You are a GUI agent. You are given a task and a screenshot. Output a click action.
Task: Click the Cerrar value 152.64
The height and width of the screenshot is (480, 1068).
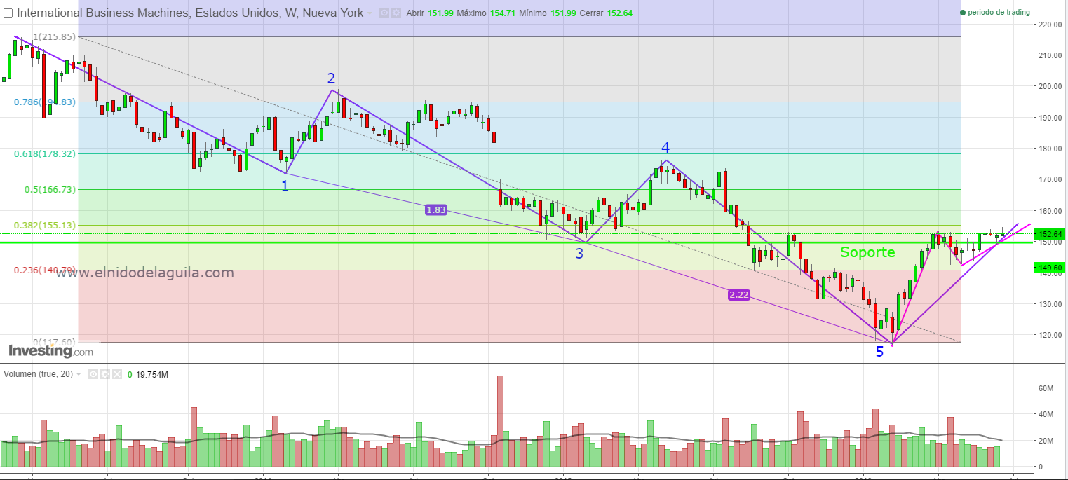tap(619, 13)
